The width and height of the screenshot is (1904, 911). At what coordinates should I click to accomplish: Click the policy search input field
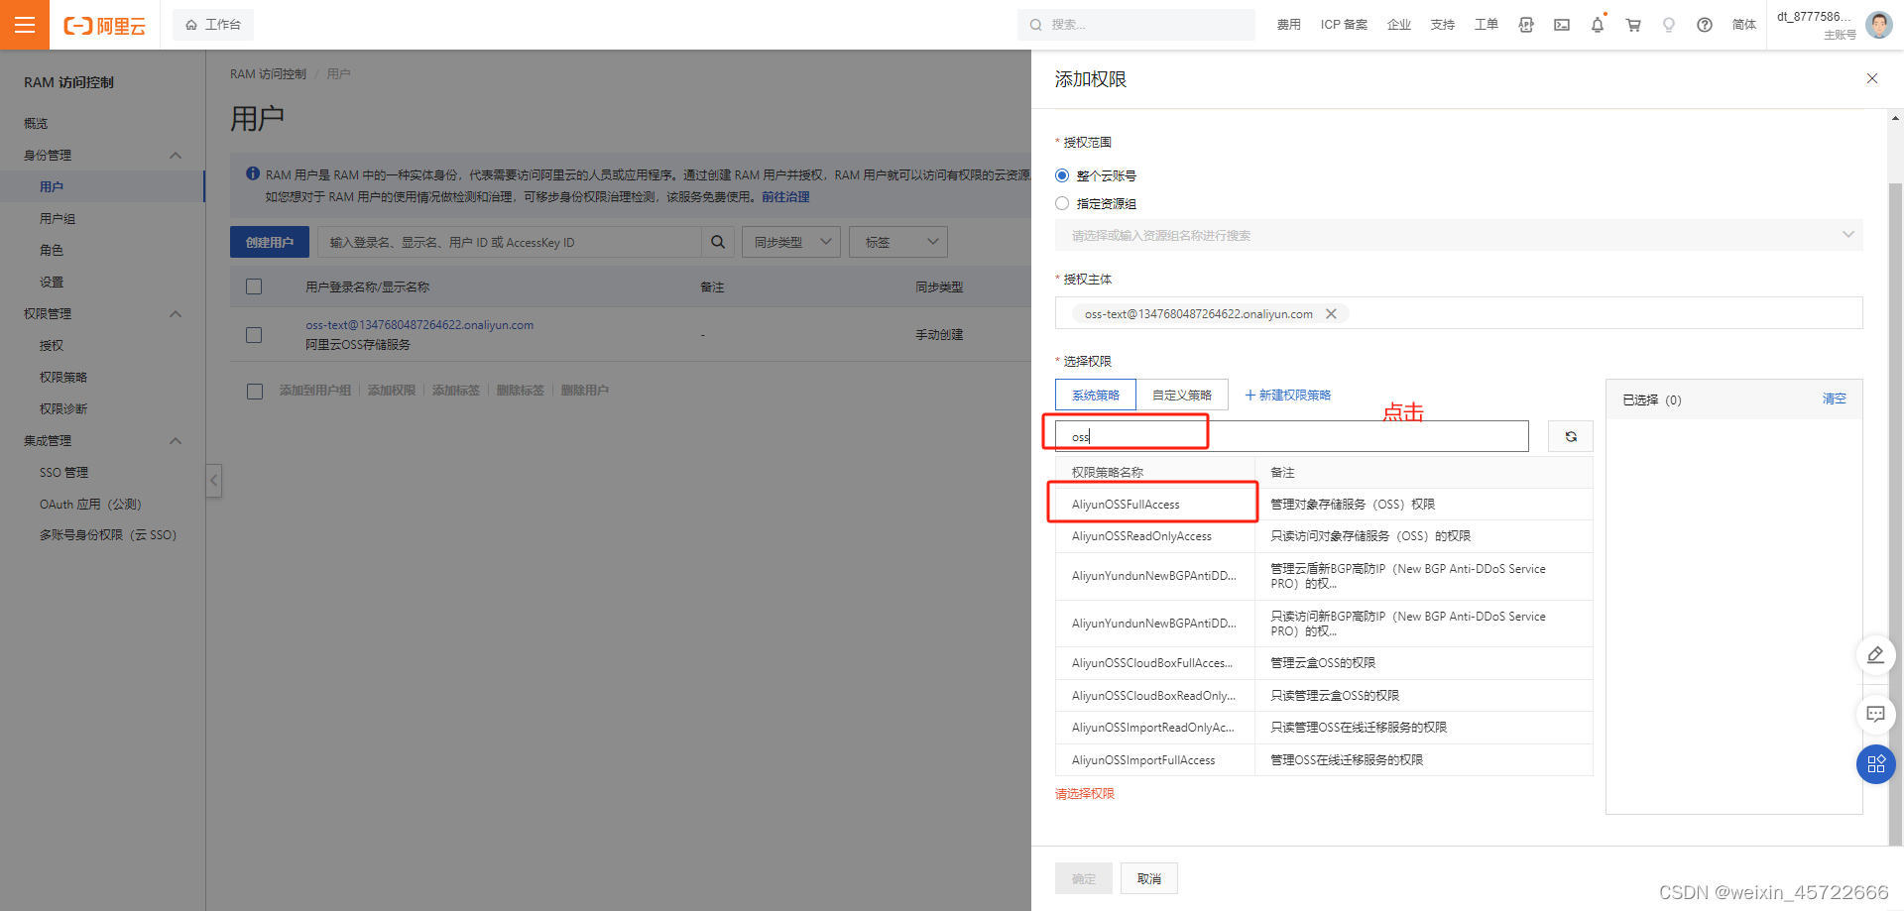point(1291,436)
